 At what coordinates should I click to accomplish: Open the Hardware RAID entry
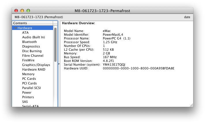click(x=33, y=69)
